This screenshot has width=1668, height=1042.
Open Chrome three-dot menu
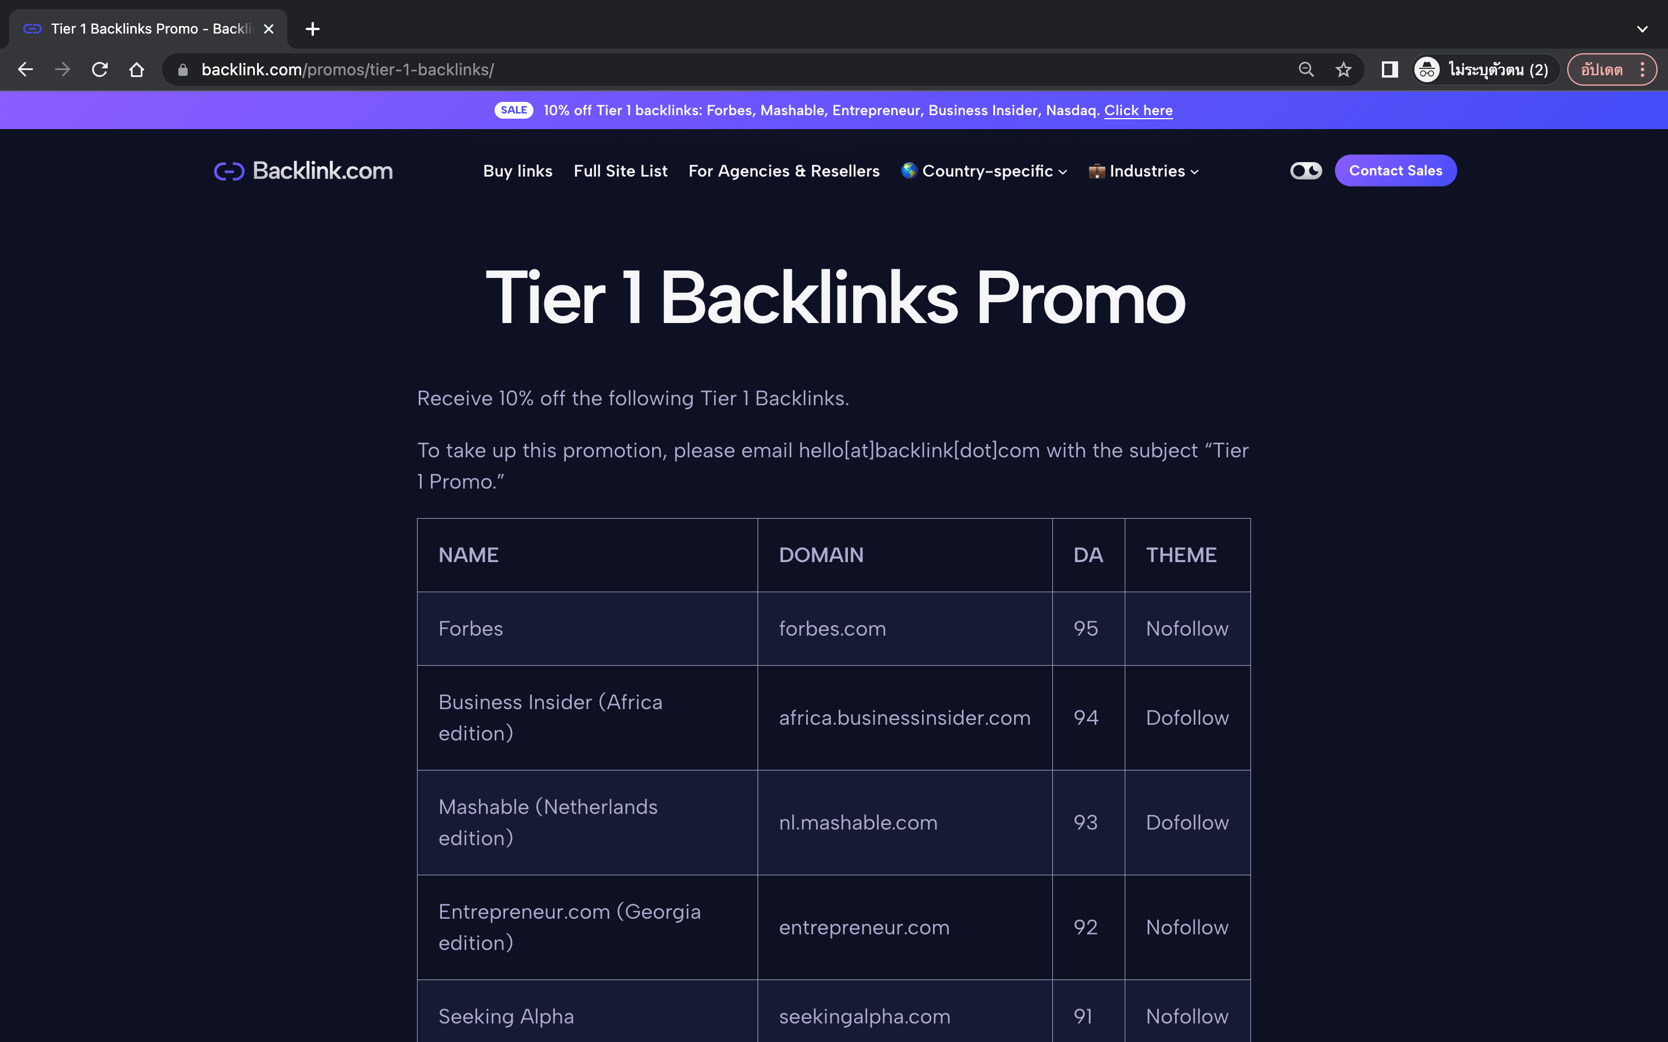tap(1643, 69)
